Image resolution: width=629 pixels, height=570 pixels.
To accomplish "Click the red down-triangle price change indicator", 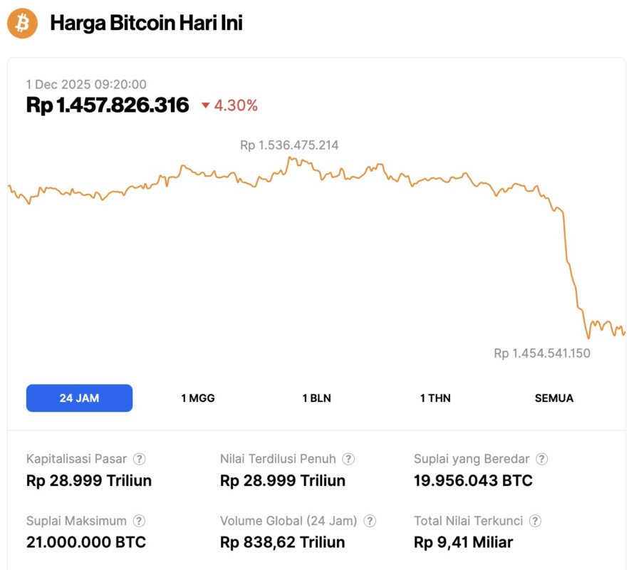I will pos(206,106).
